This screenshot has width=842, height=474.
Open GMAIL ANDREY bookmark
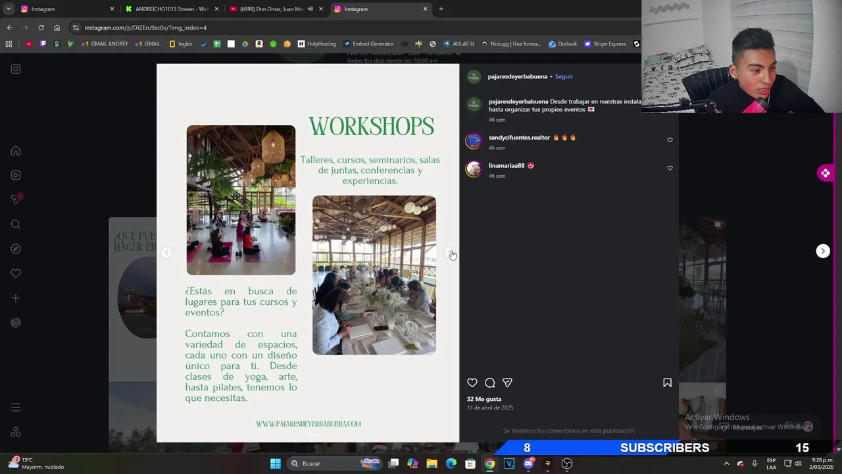point(105,44)
